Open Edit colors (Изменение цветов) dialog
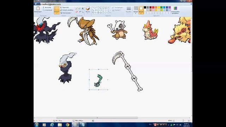Viewport: 226px width, 127px height. [176, 10]
